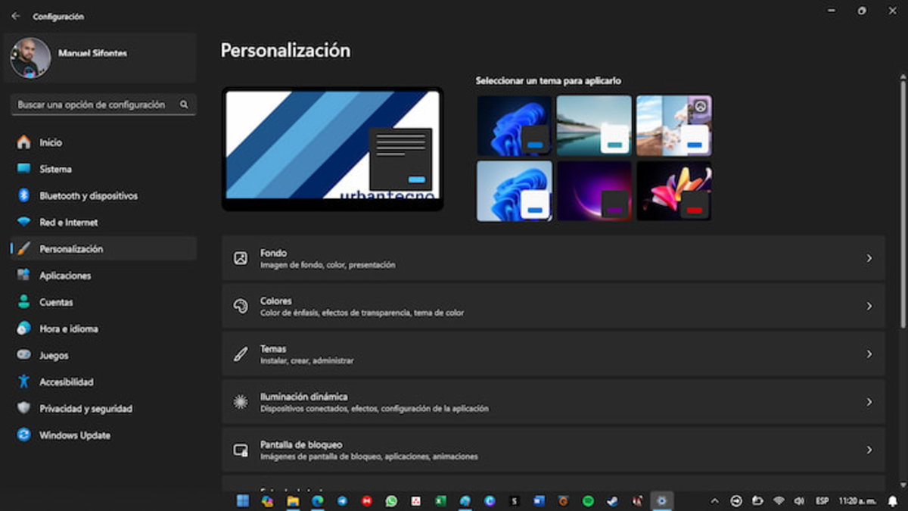Click the Sistema monitor icon
Screen dimensions: 908x511
pos(24,169)
